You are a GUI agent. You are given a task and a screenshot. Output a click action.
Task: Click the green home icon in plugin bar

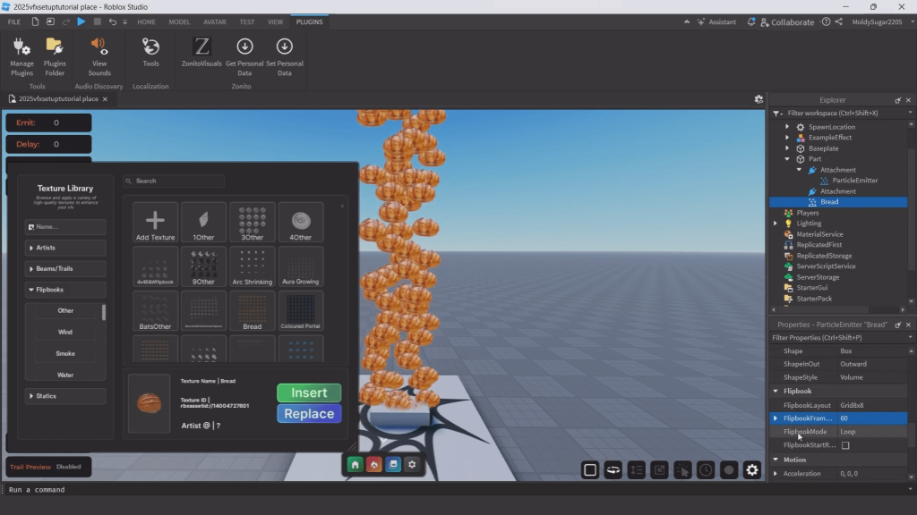click(x=355, y=464)
